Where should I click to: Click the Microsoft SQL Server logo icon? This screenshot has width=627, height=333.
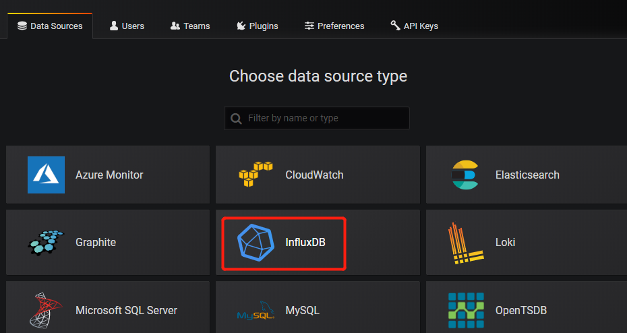point(46,310)
